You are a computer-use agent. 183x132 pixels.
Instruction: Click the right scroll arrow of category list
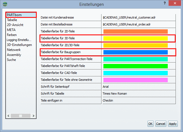coord(34,116)
